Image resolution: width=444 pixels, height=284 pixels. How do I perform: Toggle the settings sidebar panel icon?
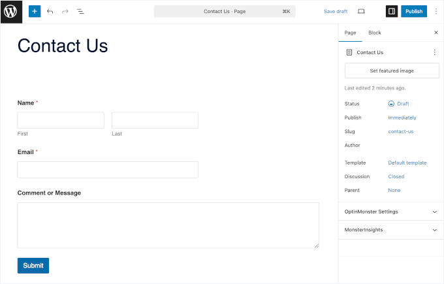(x=392, y=11)
